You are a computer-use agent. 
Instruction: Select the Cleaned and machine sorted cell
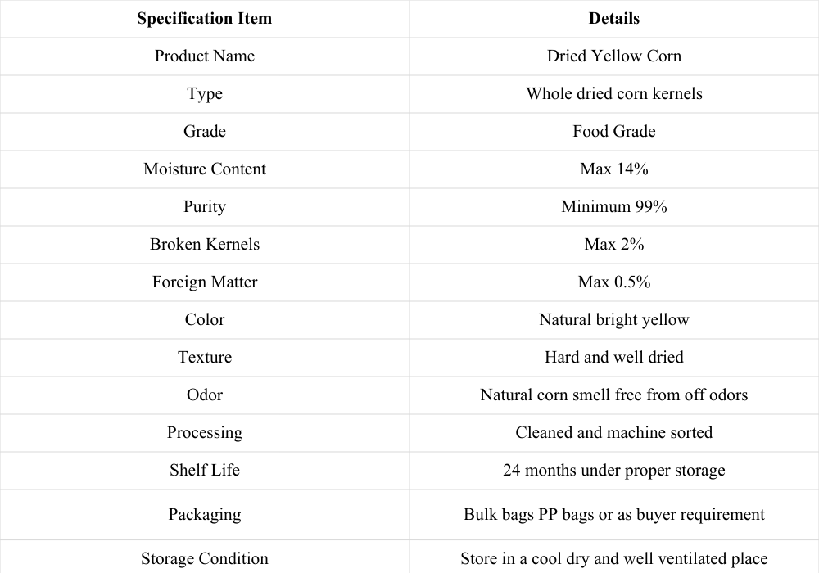coord(614,433)
